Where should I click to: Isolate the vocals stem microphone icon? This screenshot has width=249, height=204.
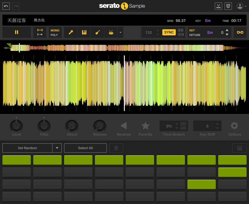click(71, 32)
